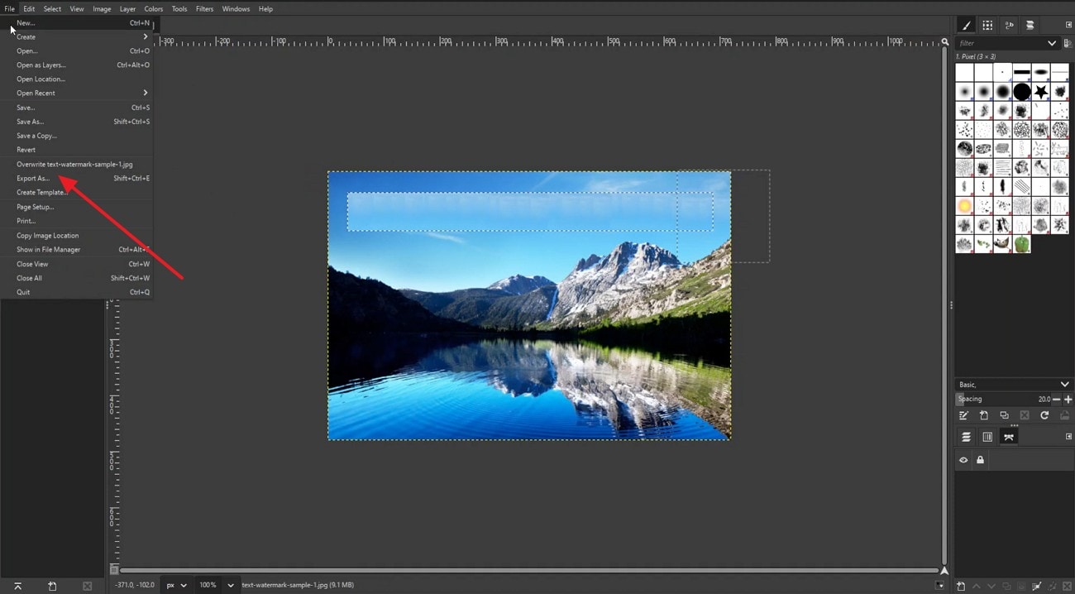The image size is (1075, 594).
Task: Create a new brush with the new-document icon
Action: pos(984,415)
